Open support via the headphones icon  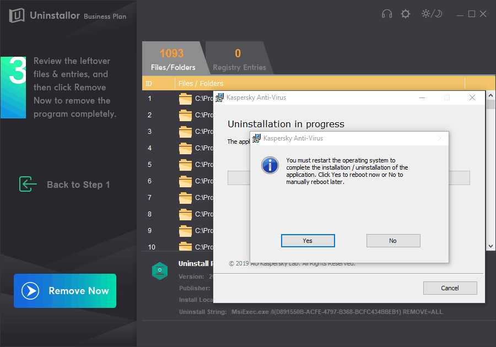(x=387, y=14)
